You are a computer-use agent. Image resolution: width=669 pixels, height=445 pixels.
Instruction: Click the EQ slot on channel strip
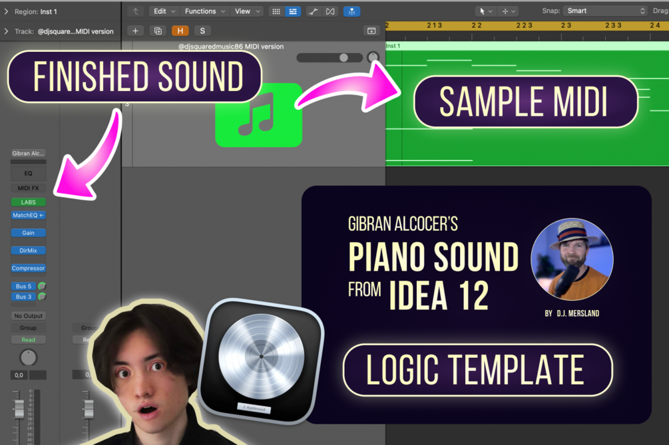(28, 174)
